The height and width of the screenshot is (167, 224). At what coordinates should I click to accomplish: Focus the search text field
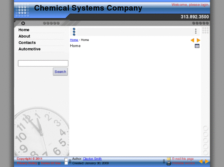pos(43,63)
